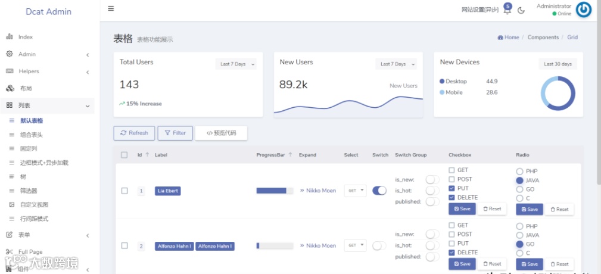Sort by ProgressBar column arrow icon

290,155
